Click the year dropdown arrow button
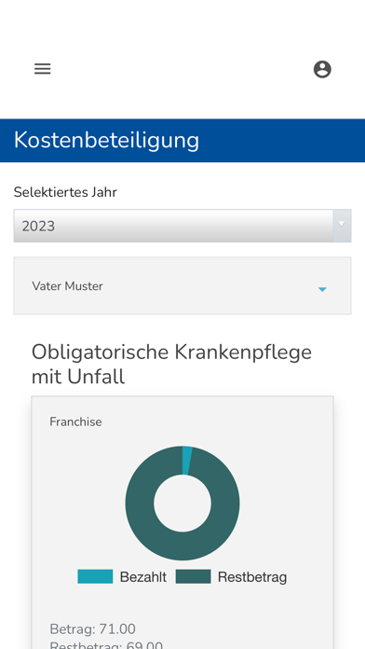Viewport: 365px width, 649px height. pos(342,226)
